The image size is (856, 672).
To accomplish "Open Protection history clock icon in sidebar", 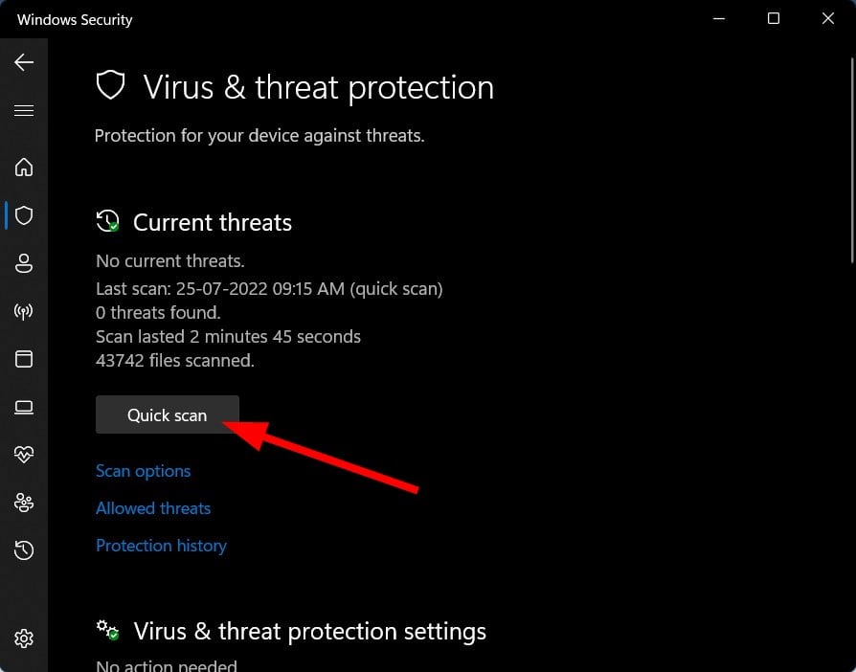I will (x=24, y=550).
